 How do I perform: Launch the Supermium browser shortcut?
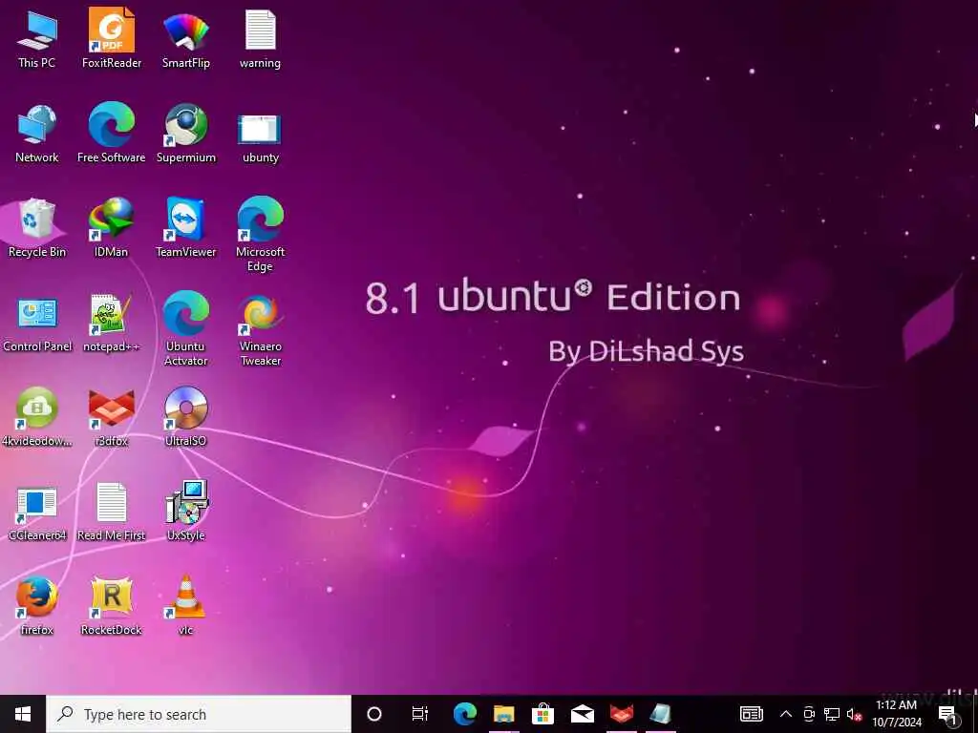(x=186, y=133)
